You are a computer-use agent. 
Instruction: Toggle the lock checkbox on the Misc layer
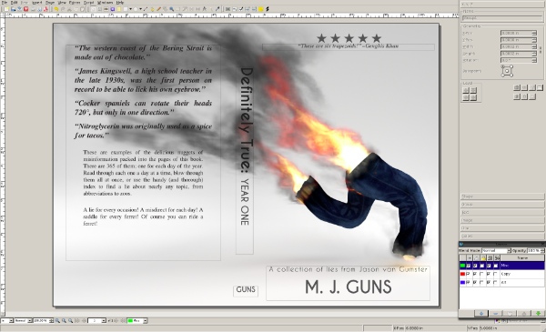482,266
